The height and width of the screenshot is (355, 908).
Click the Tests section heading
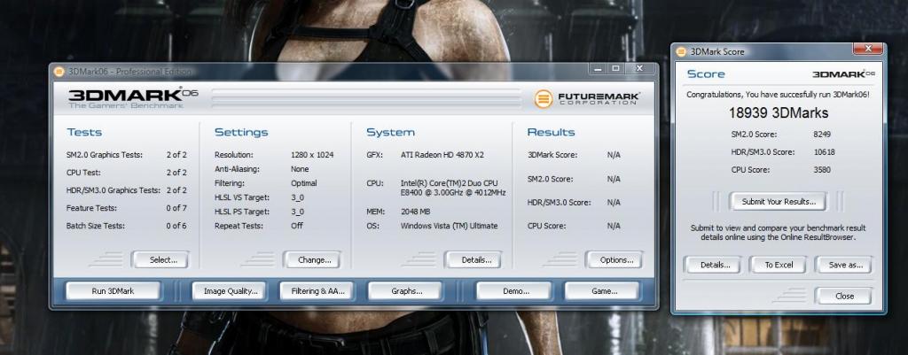84,133
